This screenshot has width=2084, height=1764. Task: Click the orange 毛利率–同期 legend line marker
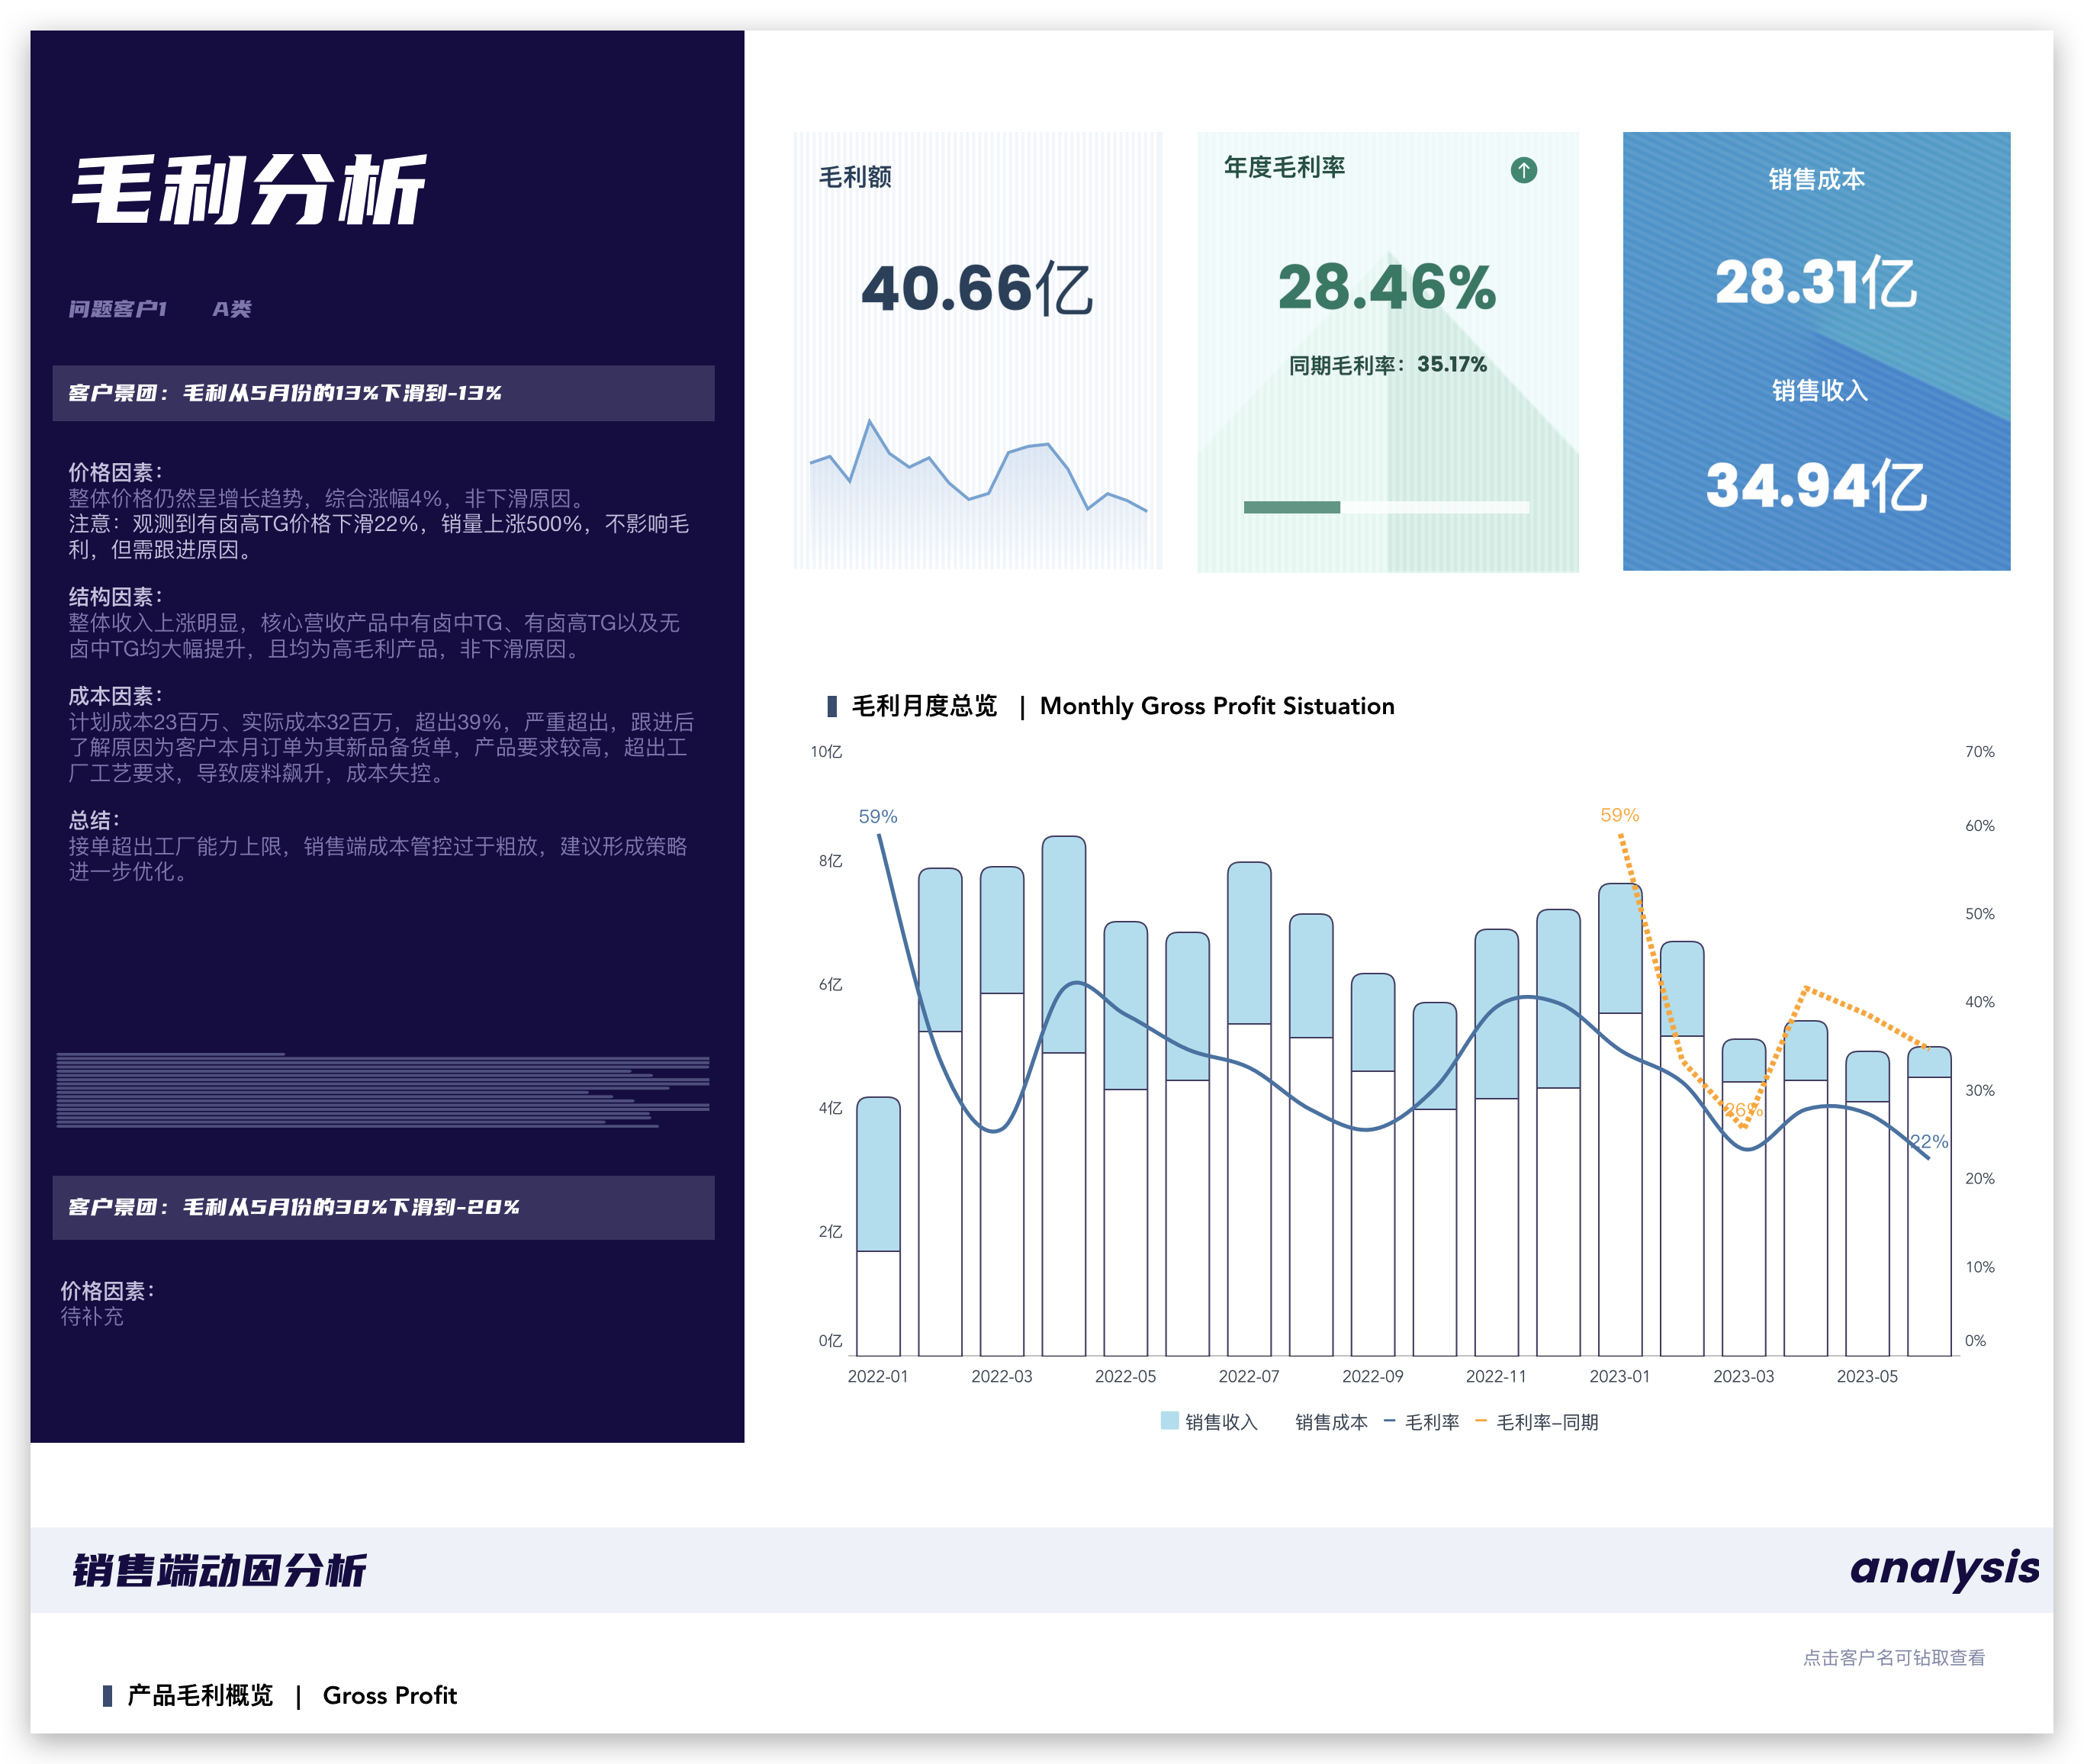tap(1481, 1421)
